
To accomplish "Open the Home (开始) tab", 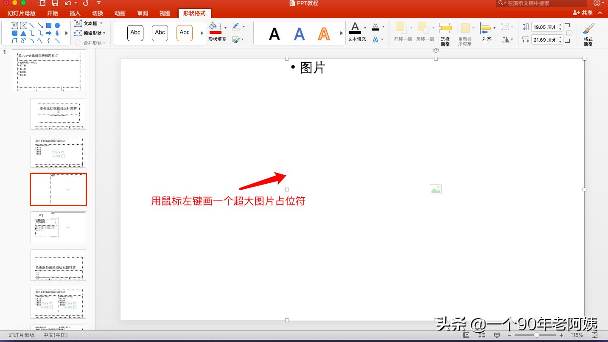I will 53,13.
